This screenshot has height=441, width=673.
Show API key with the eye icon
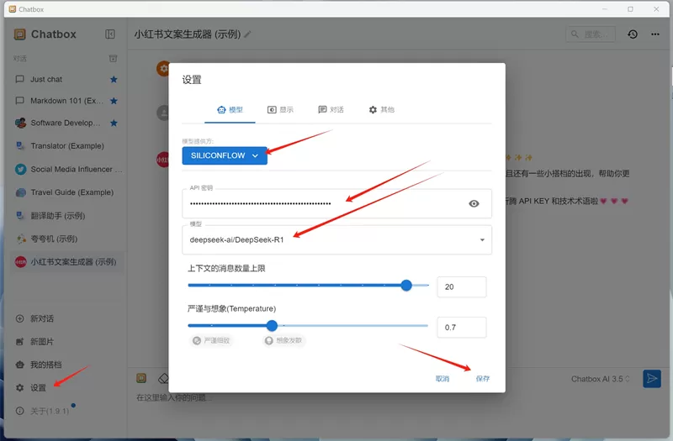(474, 203)
